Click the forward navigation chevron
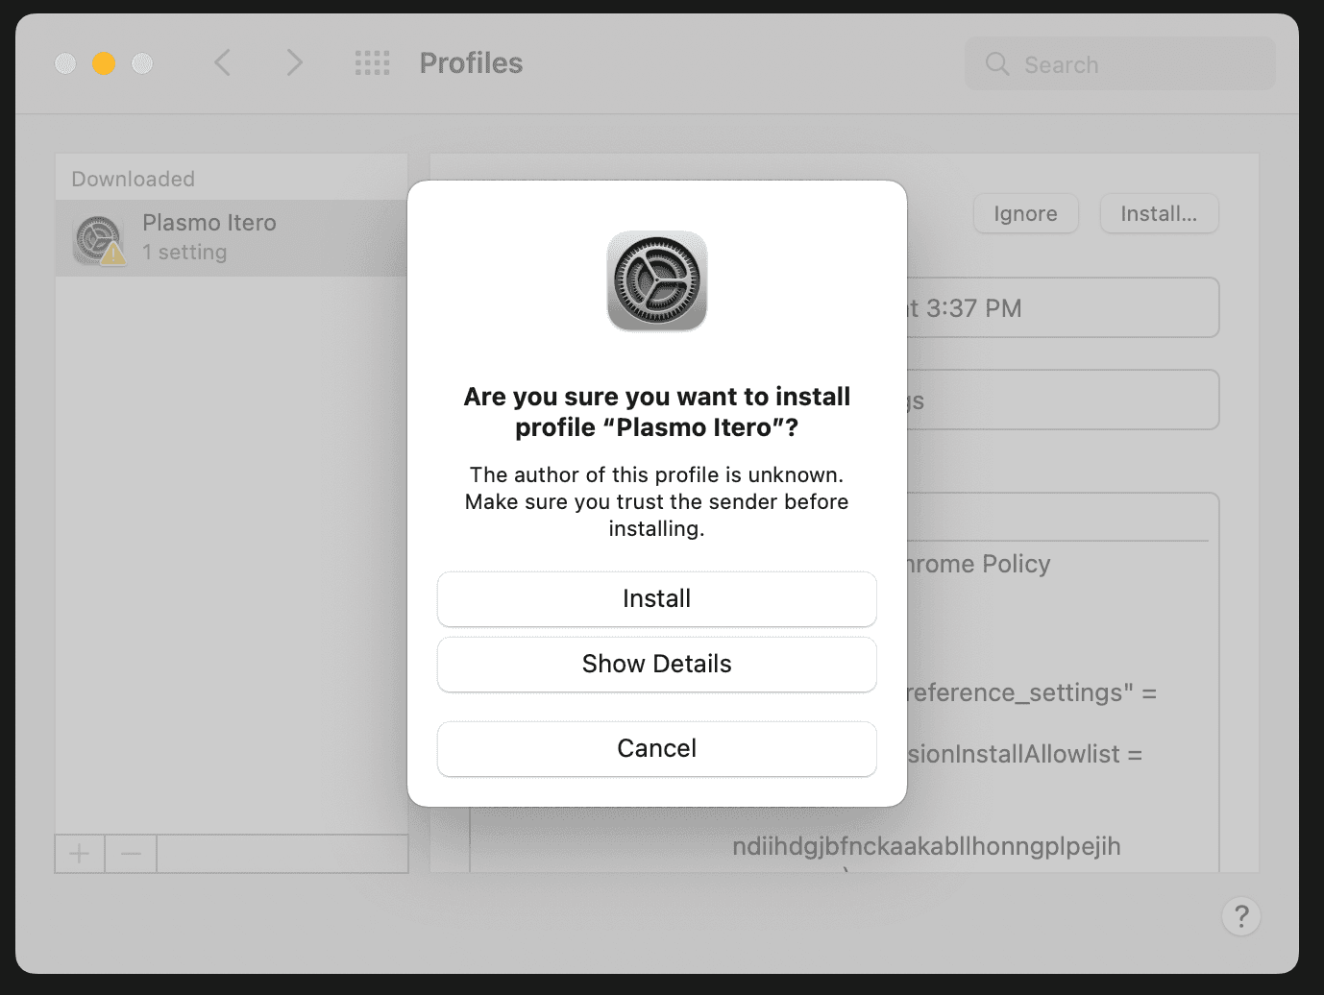The height and width of the screenshot is (995, 1324). click(x=294, y=63)
